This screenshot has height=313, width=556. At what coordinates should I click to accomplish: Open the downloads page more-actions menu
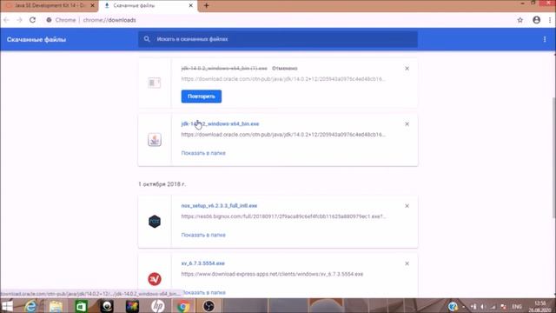[x=545, y=39]
